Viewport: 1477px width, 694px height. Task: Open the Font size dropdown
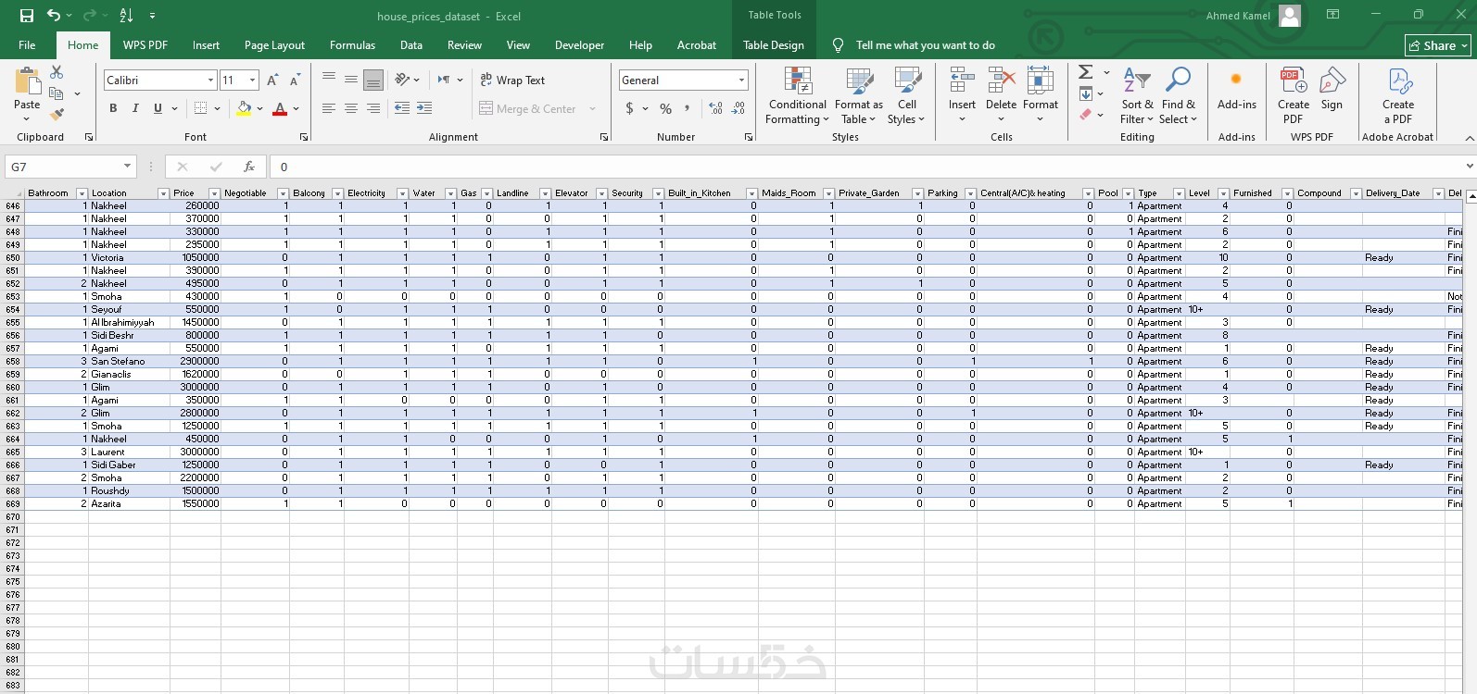coord(252,81)
